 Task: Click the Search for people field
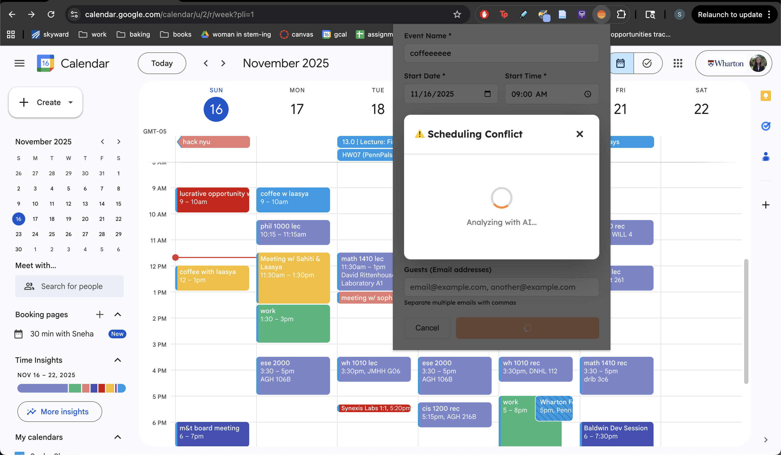tap(69, 286)
